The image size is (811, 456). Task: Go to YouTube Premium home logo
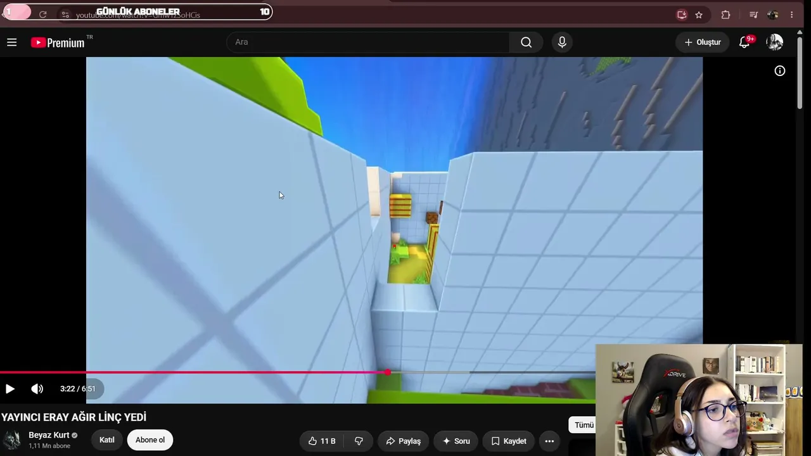coord(58,42)
